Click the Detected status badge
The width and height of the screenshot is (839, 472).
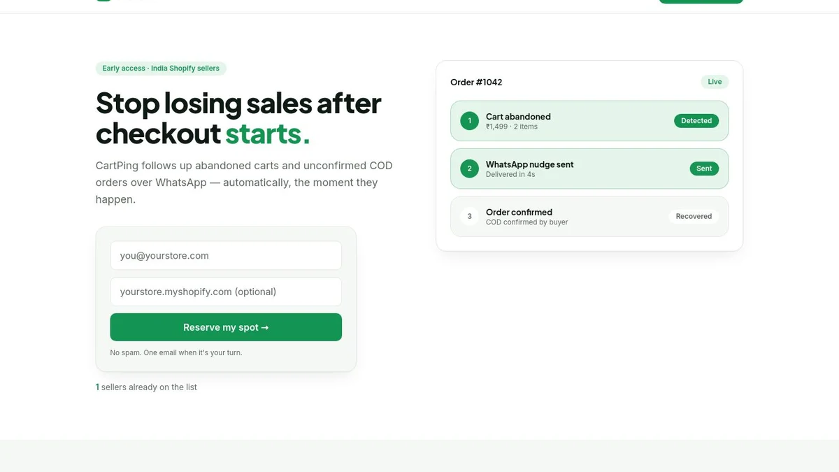click(x=696, y=121)
